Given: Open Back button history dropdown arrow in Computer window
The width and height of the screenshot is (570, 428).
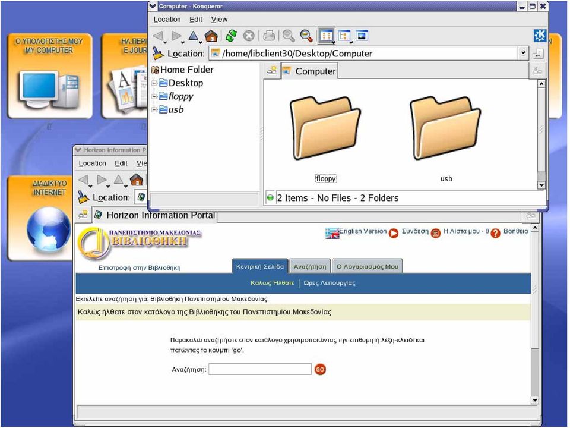Looking at the screenshot, I should [164, 42].
